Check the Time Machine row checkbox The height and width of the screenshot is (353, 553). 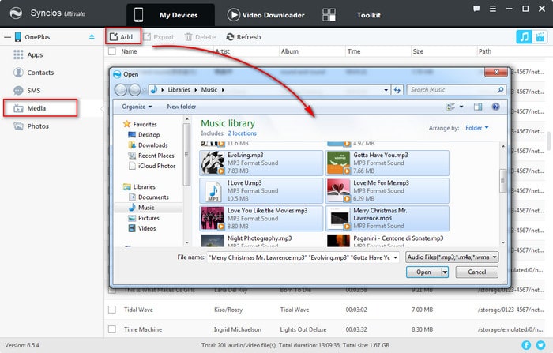coord(112,329)
